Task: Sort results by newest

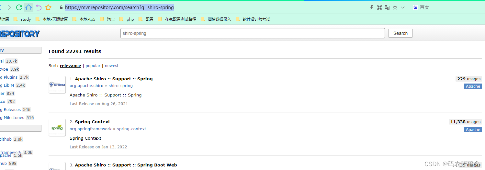Action: point(112,65)
